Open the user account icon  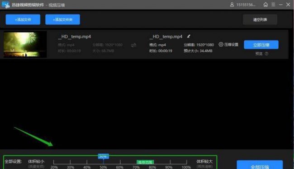tap(232, 5)
